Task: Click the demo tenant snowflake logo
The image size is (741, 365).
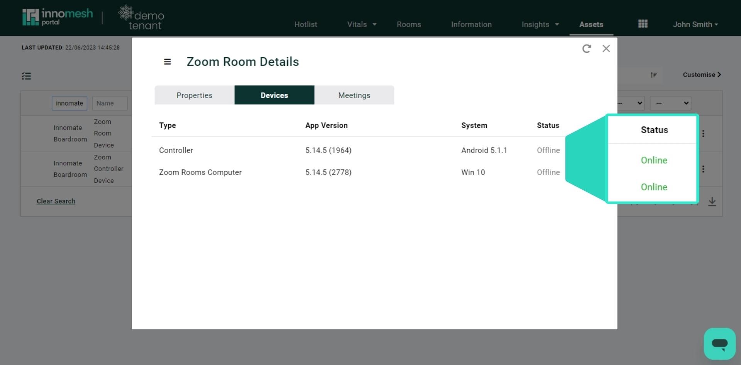Action: point(141,17)
